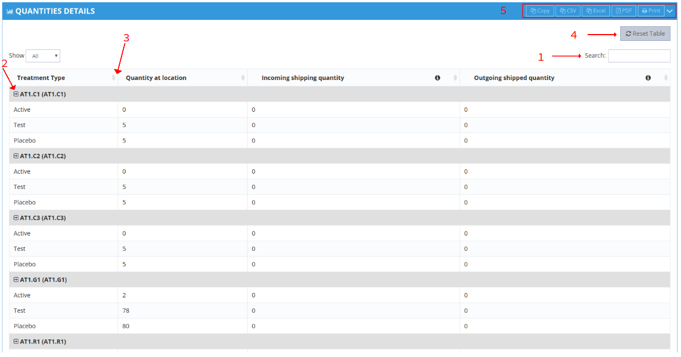Click quantity value 80 in AT1.G1
681x357 pixels.
click(x=126, y=326)
